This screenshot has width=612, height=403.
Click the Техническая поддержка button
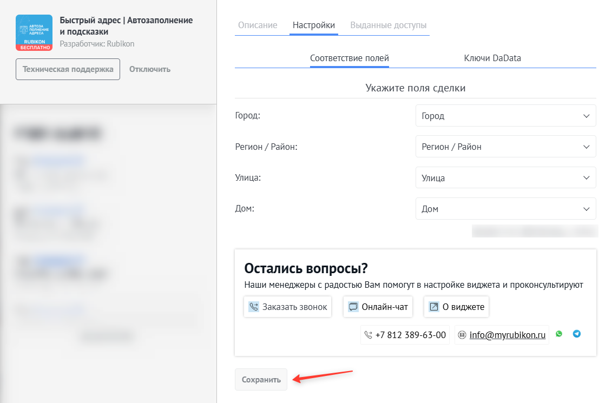pos(68,69)
